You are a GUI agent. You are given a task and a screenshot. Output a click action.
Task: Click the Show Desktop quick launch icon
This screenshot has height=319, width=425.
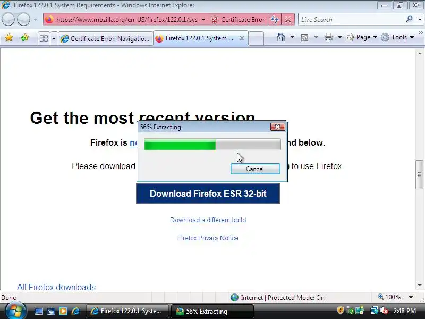click(38, 311)
